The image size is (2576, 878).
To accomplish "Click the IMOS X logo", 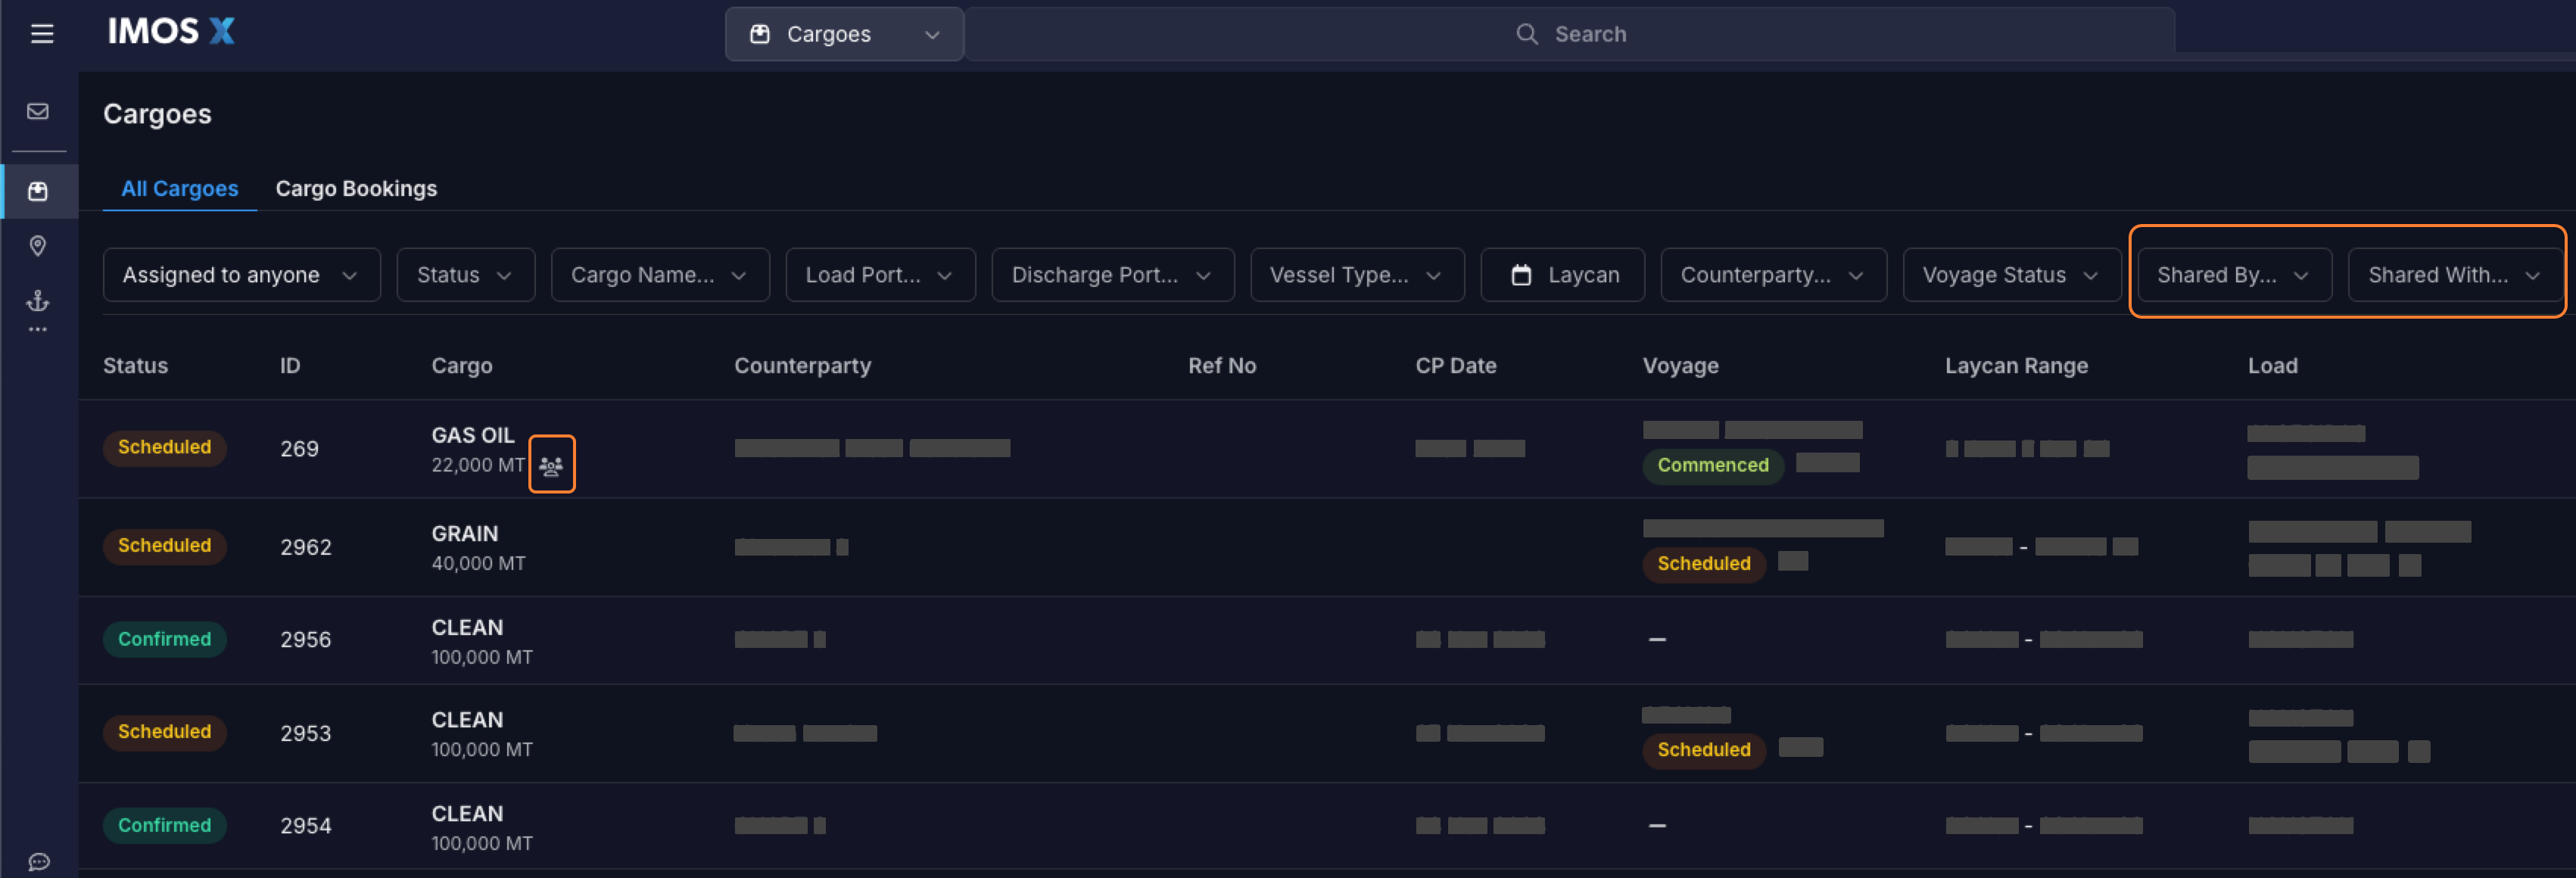I will tap(171, 32).
